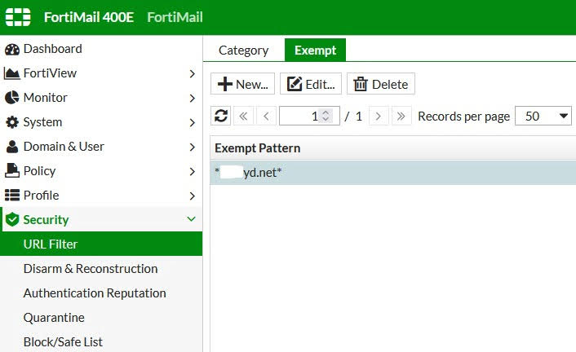Open Disarm & Reconstruction page
This screenshot has height=352, width=576.
[x=91, y=269]
